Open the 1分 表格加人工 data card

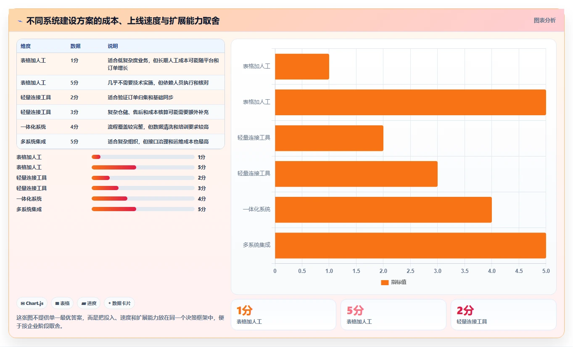pos(283,315)
